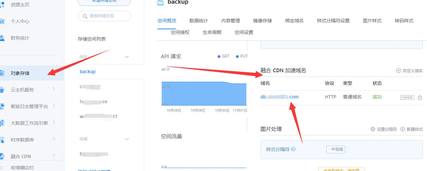Image resolution: width=427 pixels, height=171 pixels.
Task: Toggle the GET series in legend
Action: 223,56
